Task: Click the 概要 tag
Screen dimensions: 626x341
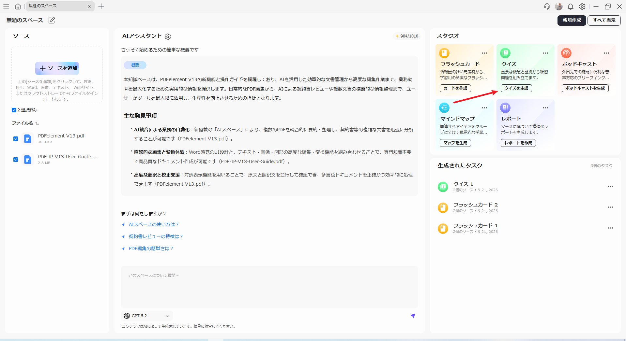Action: pyautogui.click(x=135, y=65)
